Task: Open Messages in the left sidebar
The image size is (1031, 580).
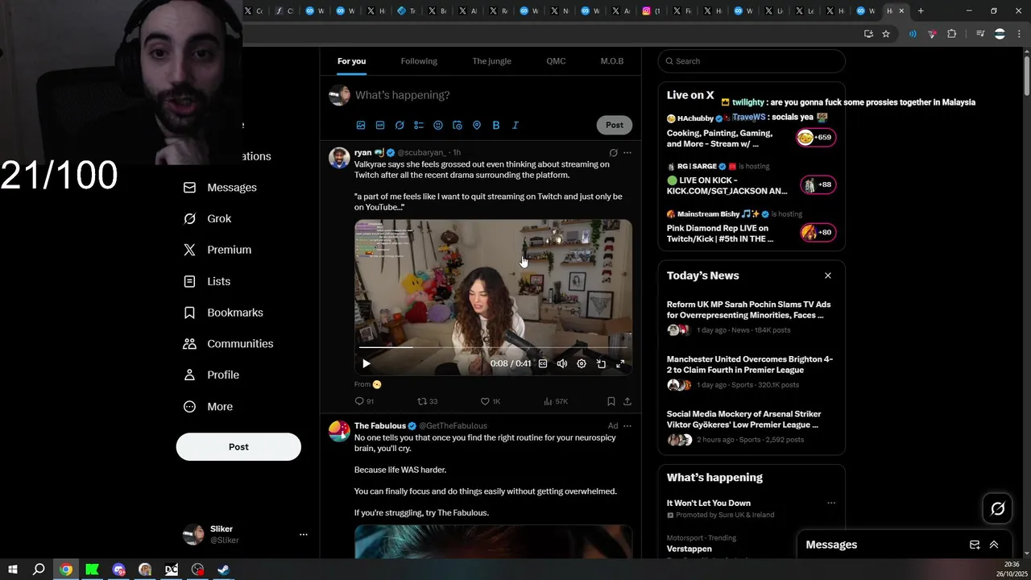Action: click(x=220, y=188)
